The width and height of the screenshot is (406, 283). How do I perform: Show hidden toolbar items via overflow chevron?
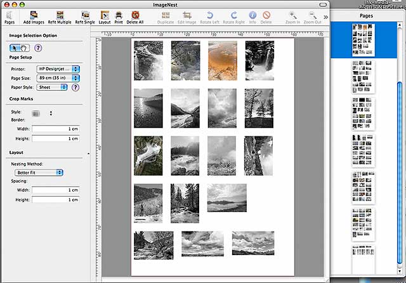point(325,17)
